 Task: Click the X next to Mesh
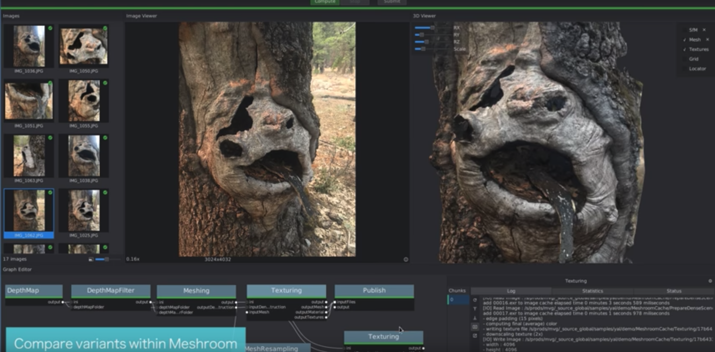[x=707, y=39]
